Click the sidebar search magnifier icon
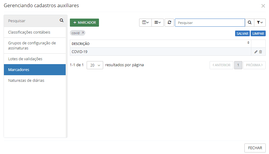The image size is (269, 154). click(61, 21)
